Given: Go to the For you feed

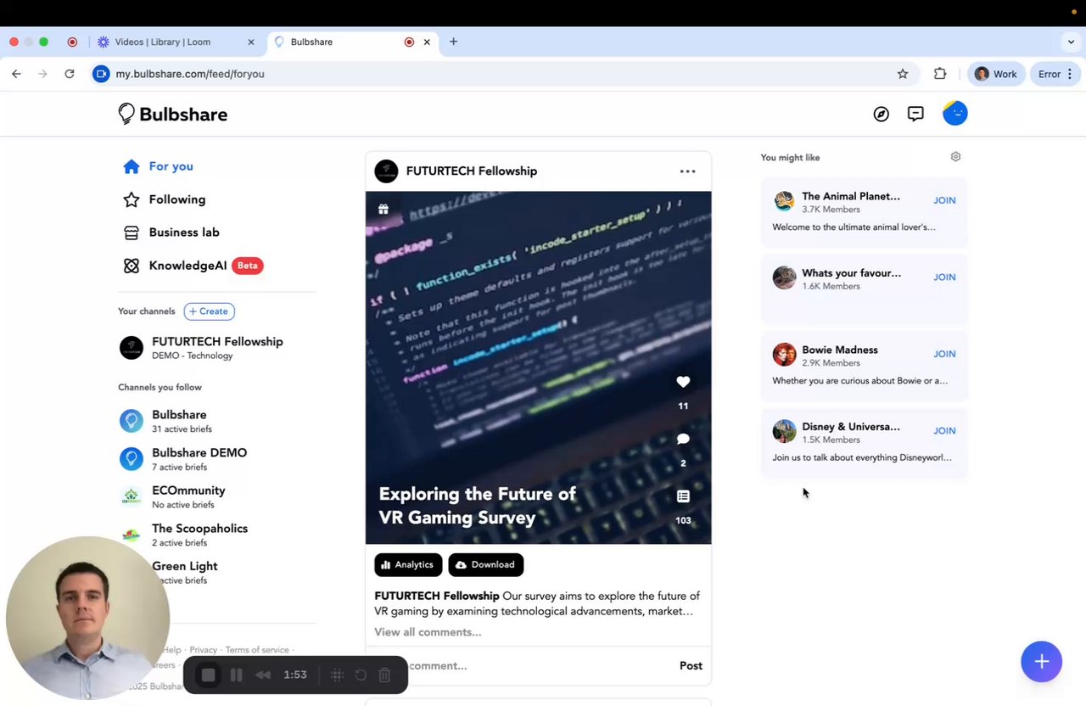Looking at the screenshot, I should (x=159, y=166).
